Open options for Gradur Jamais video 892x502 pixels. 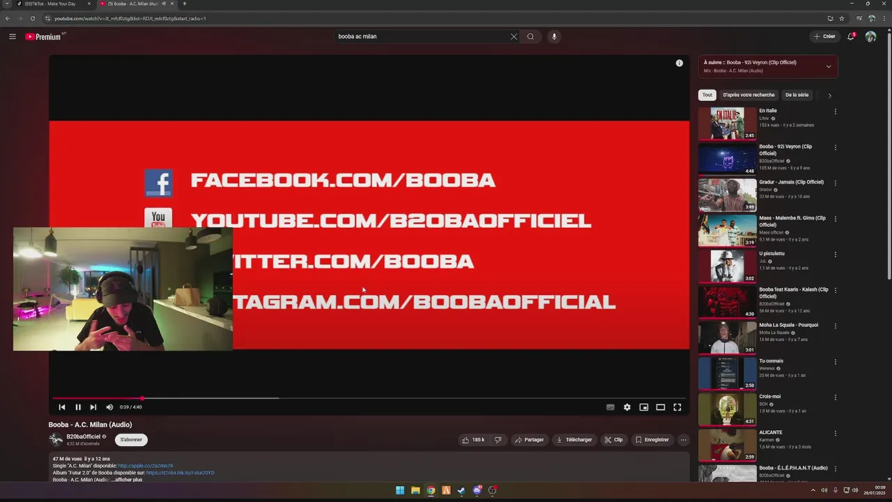coord(835,183)
